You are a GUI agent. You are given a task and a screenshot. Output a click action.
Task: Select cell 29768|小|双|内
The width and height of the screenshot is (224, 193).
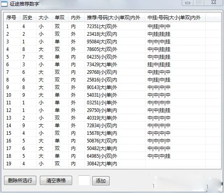click(102, 72)
